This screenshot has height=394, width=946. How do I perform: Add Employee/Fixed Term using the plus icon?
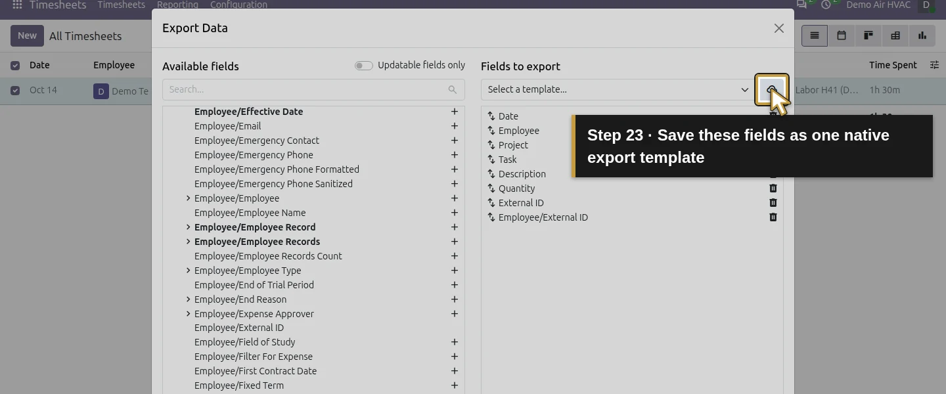coord(454,385)
